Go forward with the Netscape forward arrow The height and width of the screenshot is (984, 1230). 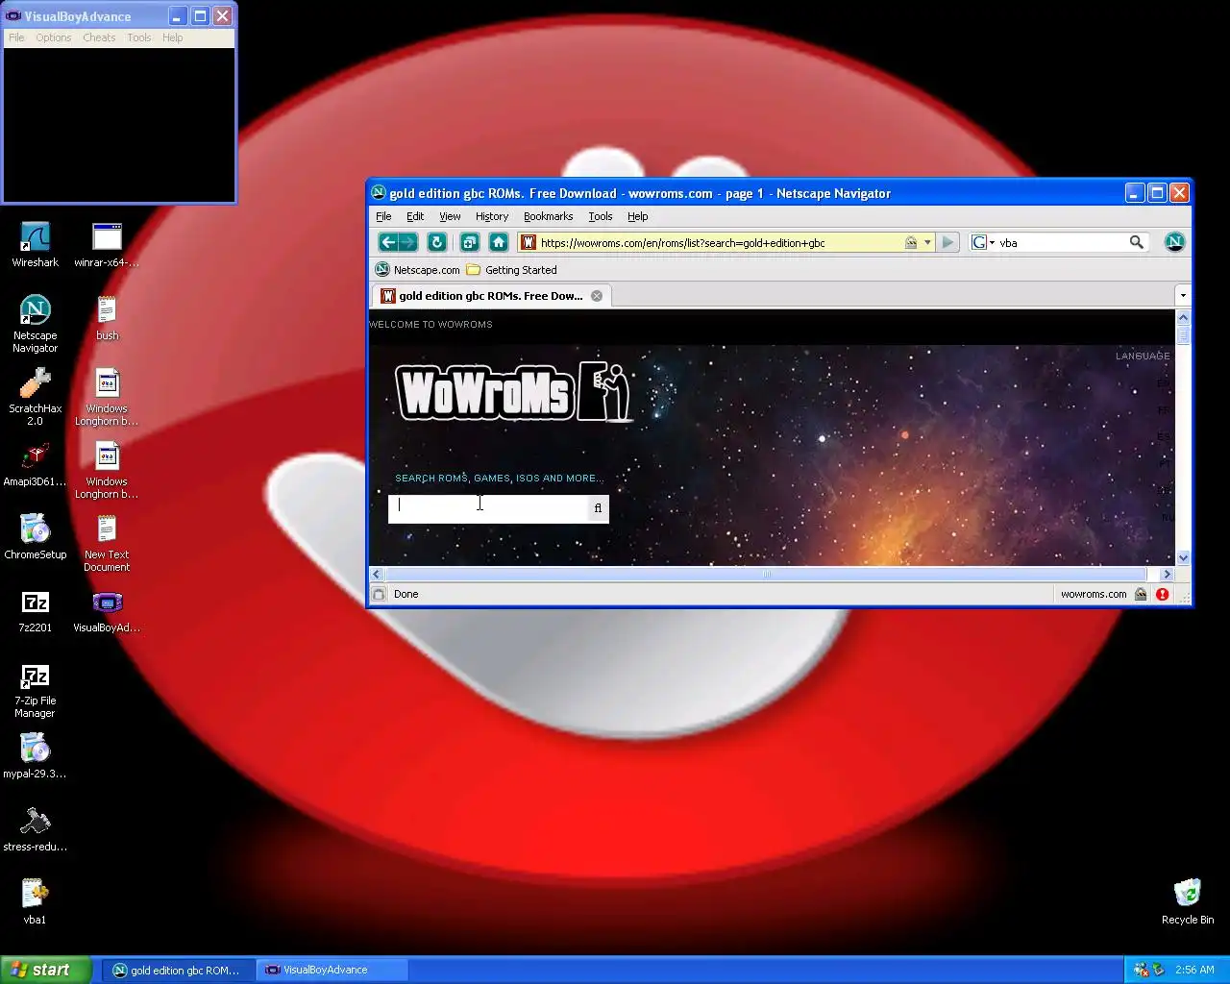tap(408, 242)
